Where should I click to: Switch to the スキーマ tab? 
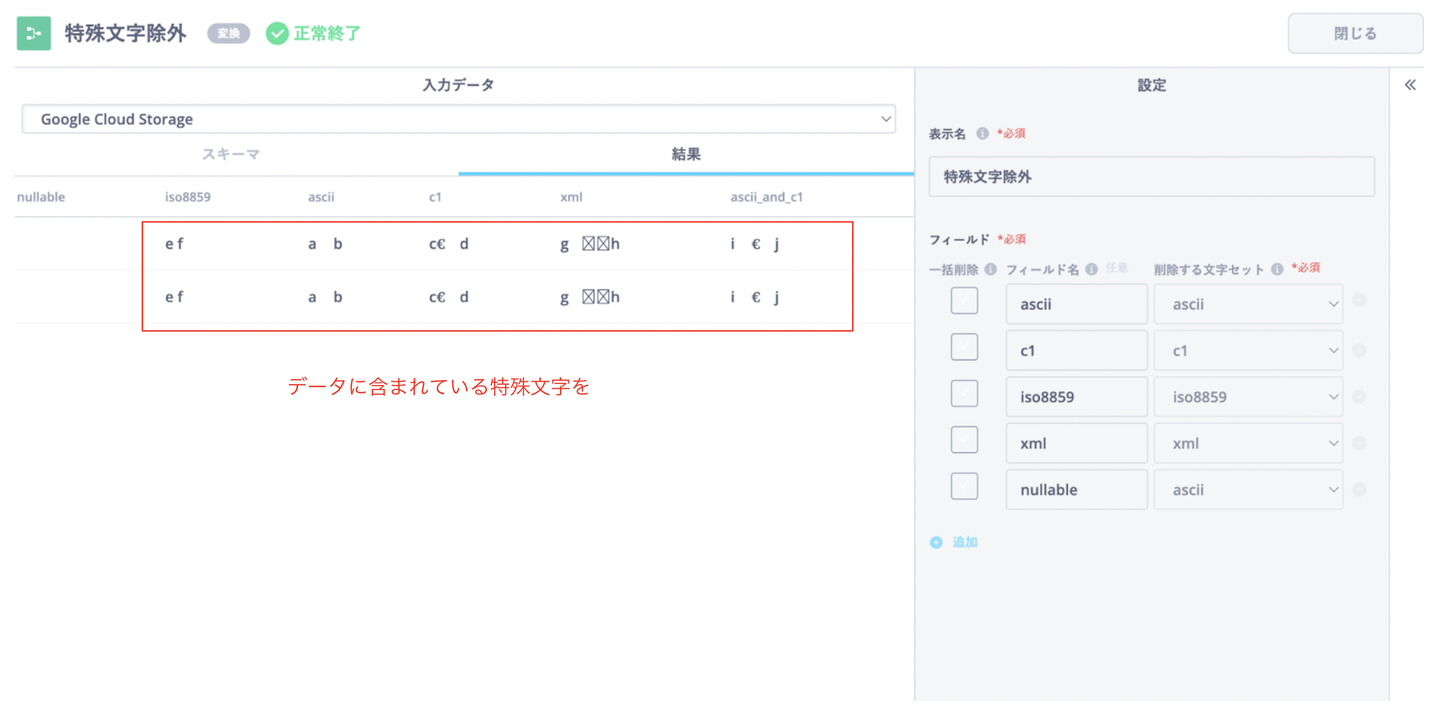[x=231, y=154]
